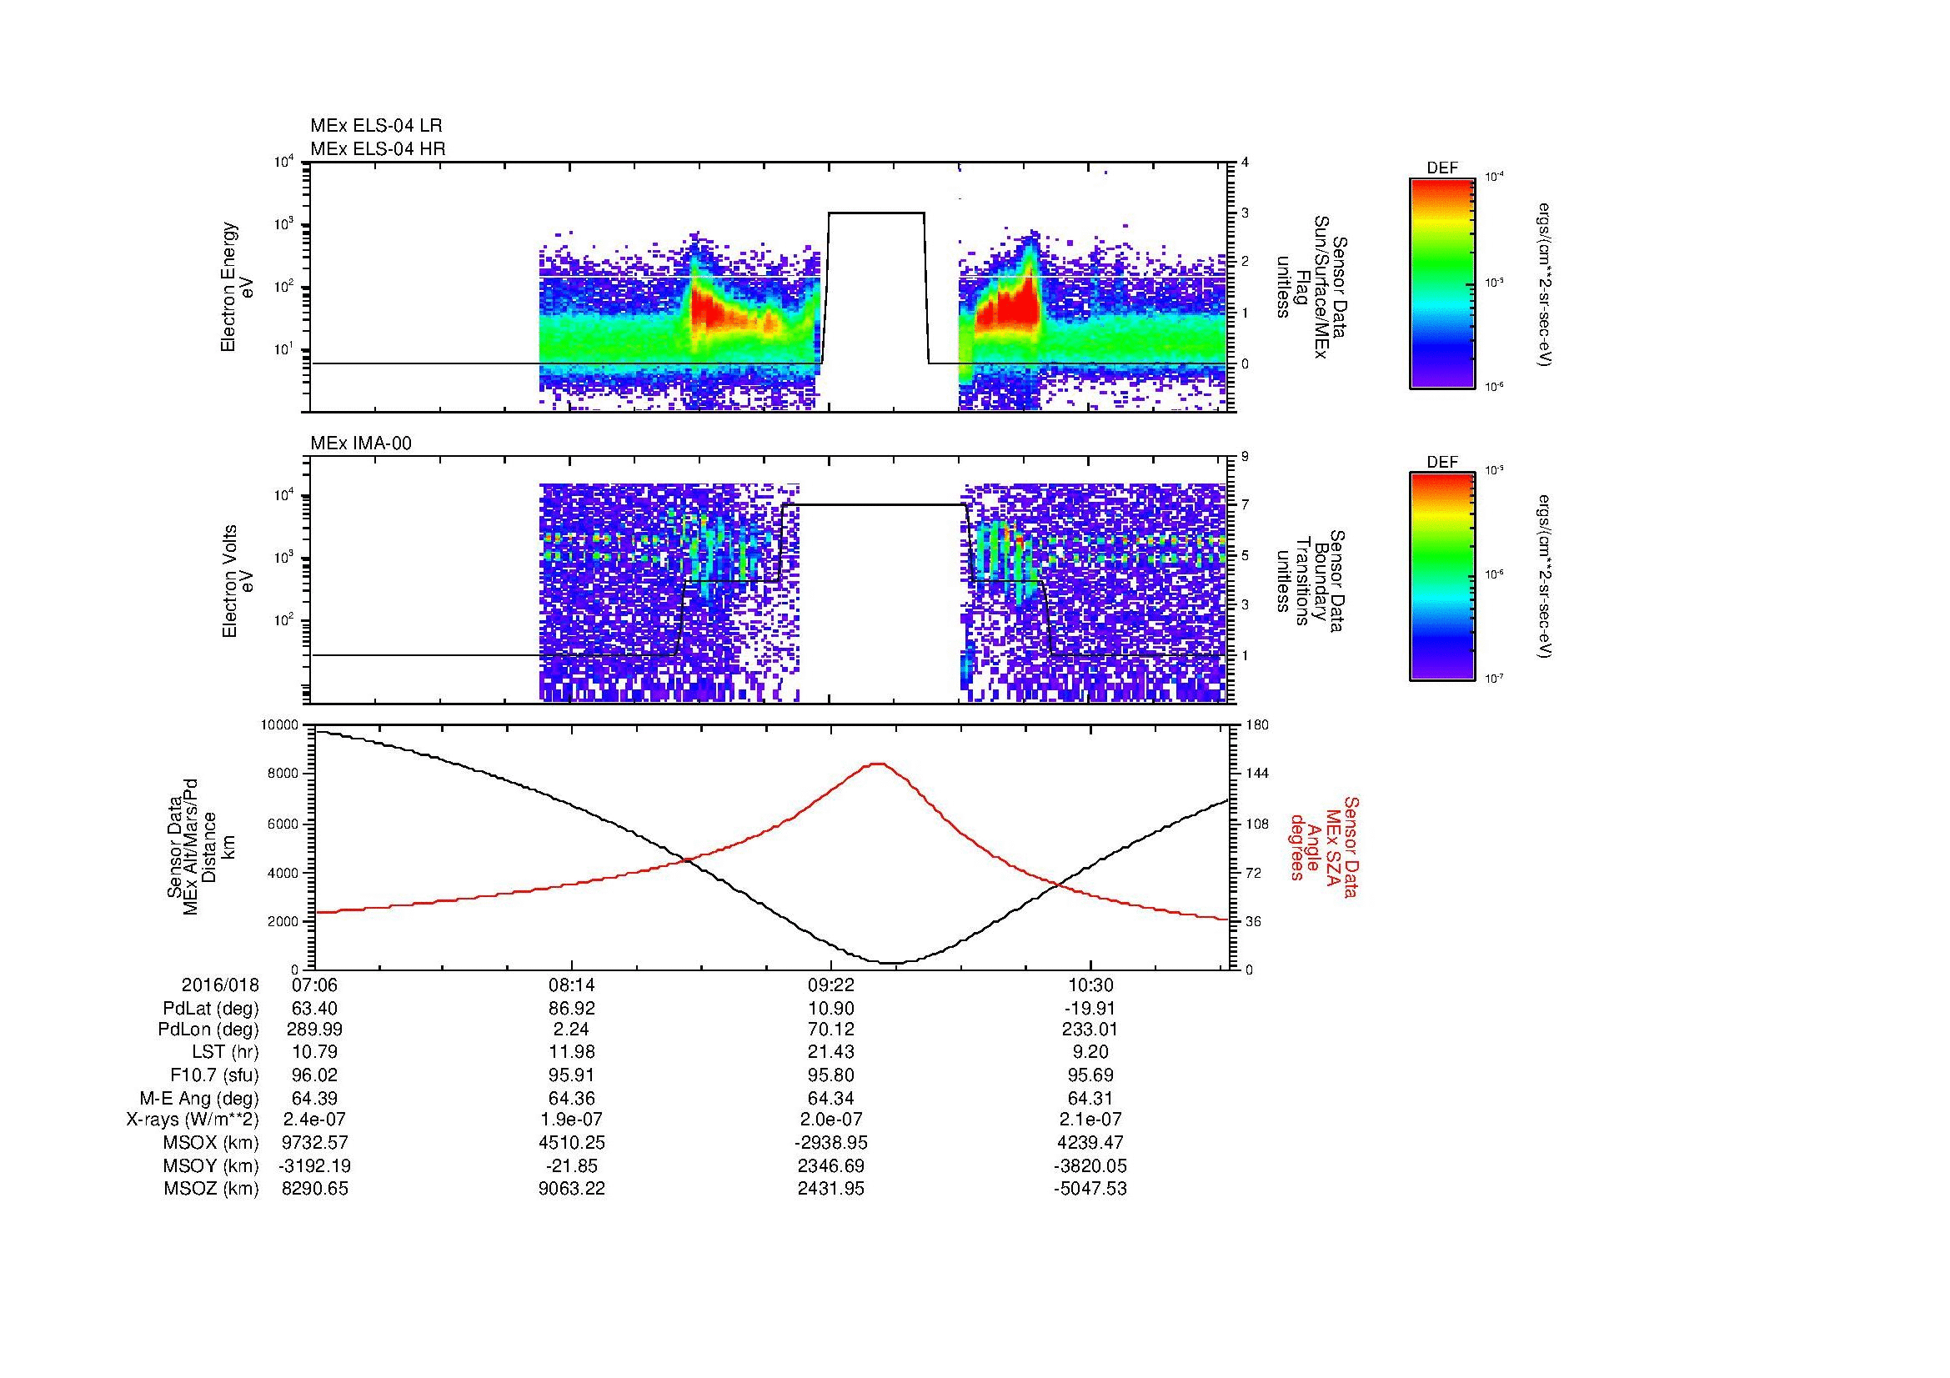Select the 09:22 time tick label
Viewport: 1950px width, 1378px height.
click(830, 985)
